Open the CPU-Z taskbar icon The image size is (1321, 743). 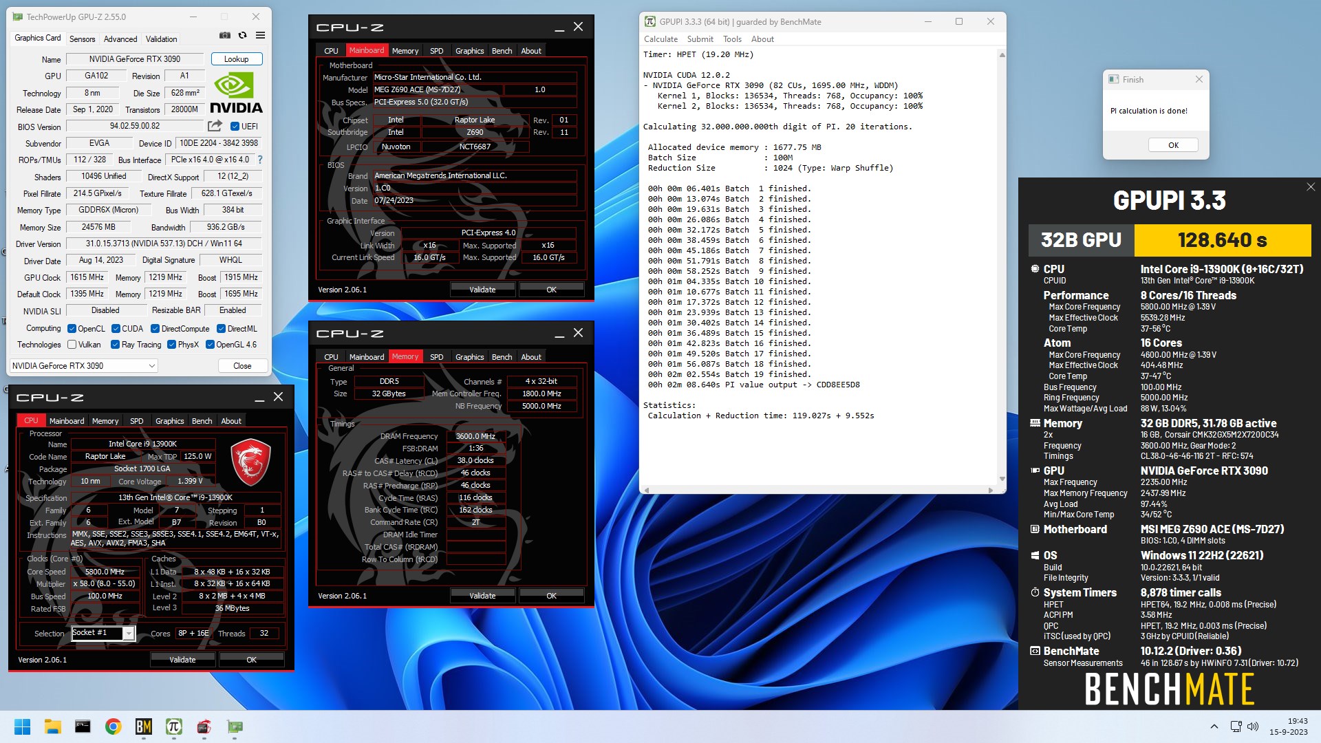point(204,726)
